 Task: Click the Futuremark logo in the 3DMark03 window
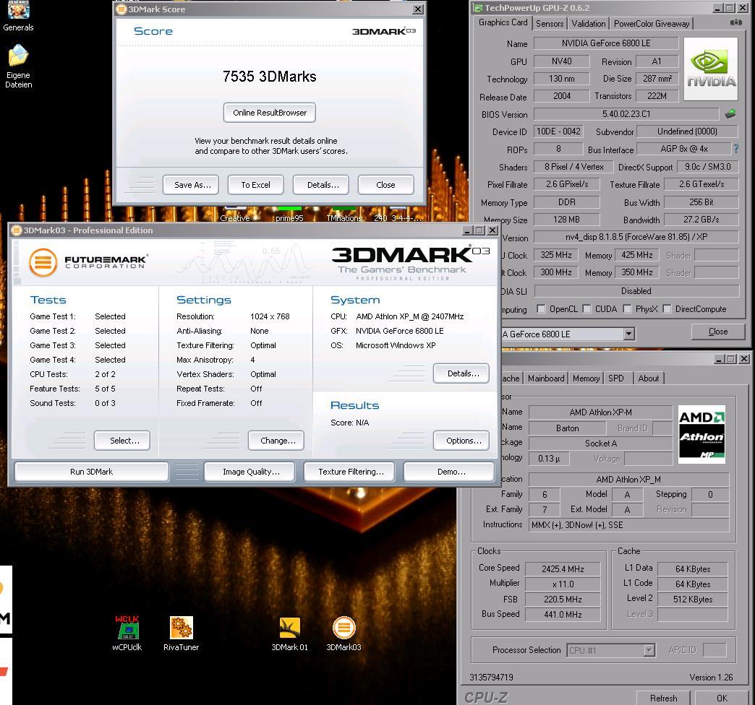[88, 262]
